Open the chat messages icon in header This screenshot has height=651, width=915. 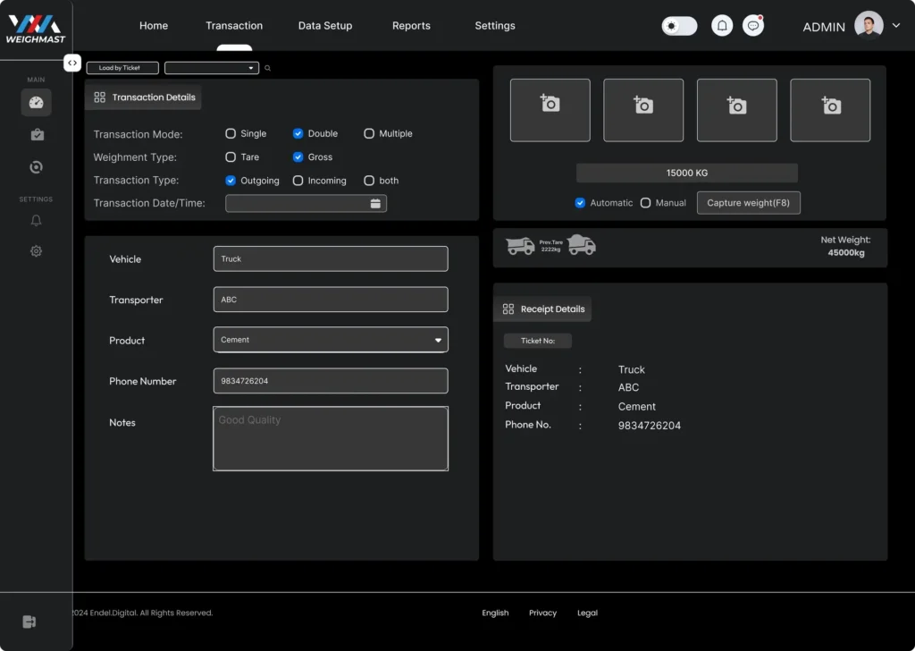tap(753, 26)
